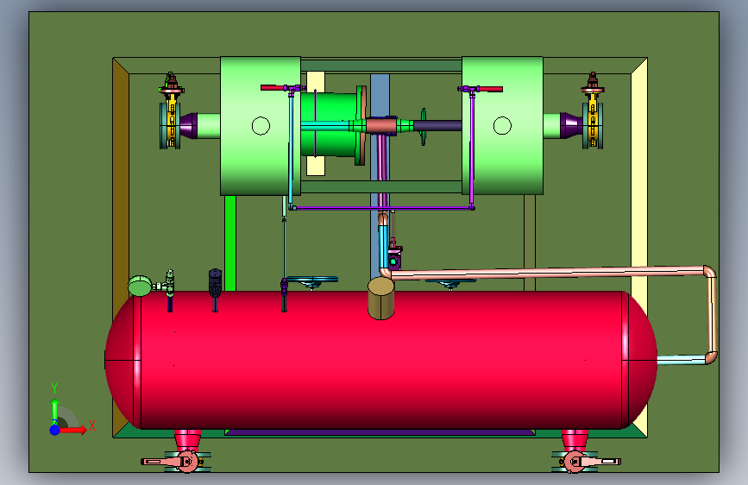This screenshot has height=485, width=748.
Task: Select the long copper pipe above the tank
Action: (x=549, y=273)
